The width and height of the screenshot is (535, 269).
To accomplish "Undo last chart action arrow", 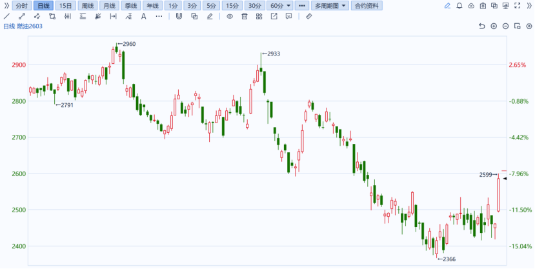I will pos(482,26).
